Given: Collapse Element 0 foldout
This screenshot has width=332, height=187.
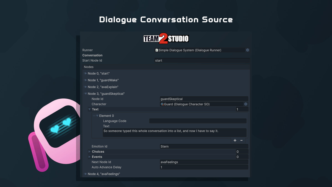Looking at the screenshot, I should point(97,116).
